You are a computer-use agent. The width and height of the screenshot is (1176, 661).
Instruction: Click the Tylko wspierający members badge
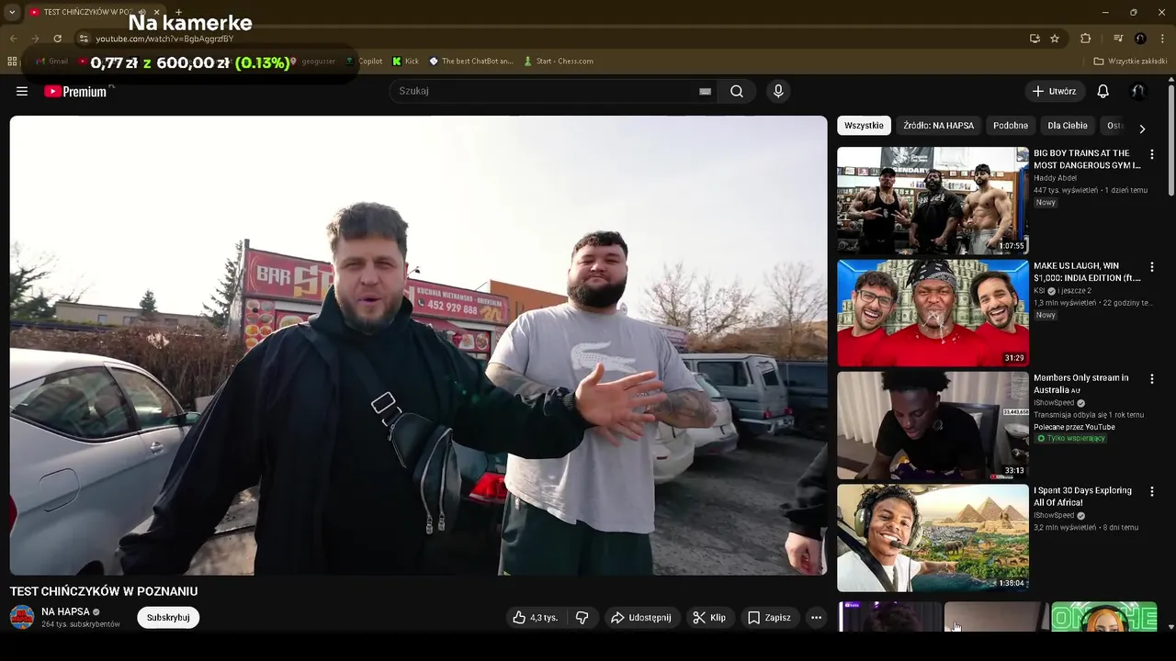[x=1071, y=439]
